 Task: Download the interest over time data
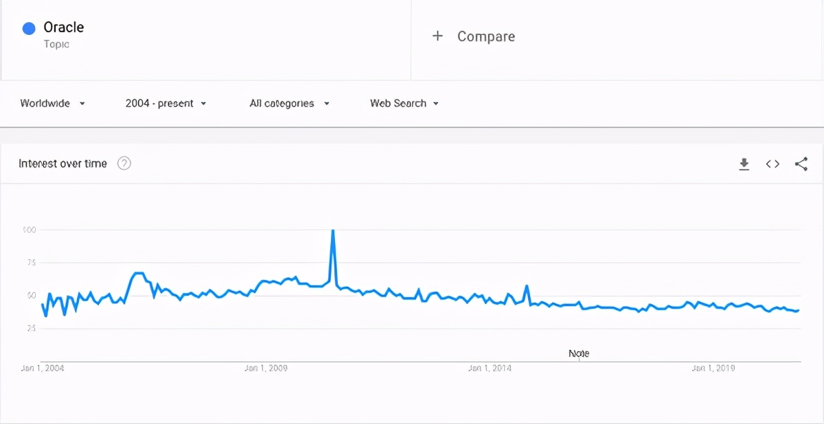(744, 164)
